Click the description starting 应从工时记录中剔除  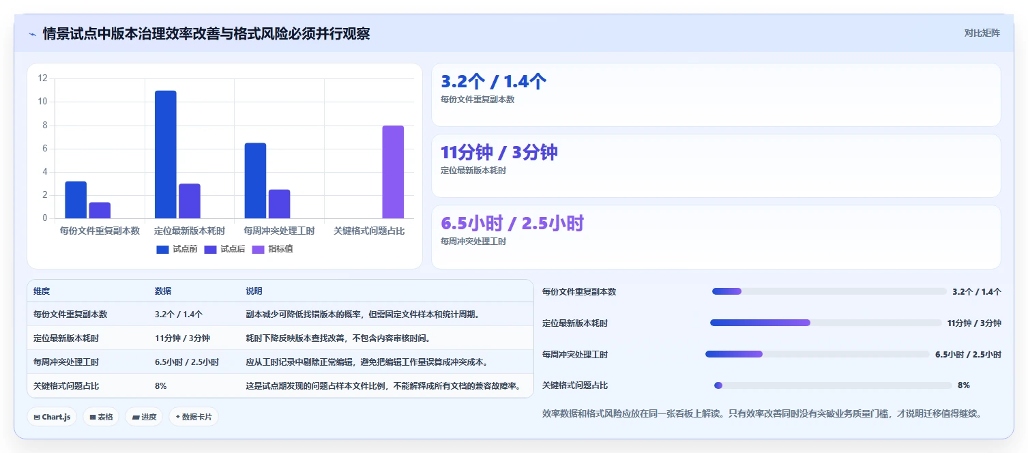[x=366, y=362]
